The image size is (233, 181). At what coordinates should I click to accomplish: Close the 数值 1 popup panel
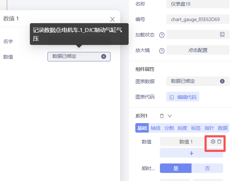pyautogui.click(x=112, y=19)
